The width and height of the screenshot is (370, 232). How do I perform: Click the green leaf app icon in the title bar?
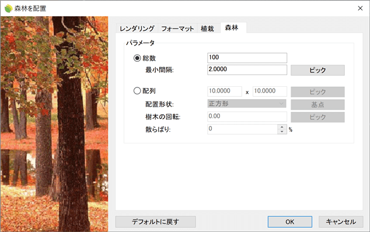[9, 9]
